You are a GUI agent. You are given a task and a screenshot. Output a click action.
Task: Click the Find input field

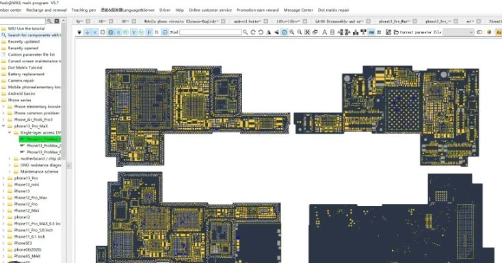(x=211, y=32)
